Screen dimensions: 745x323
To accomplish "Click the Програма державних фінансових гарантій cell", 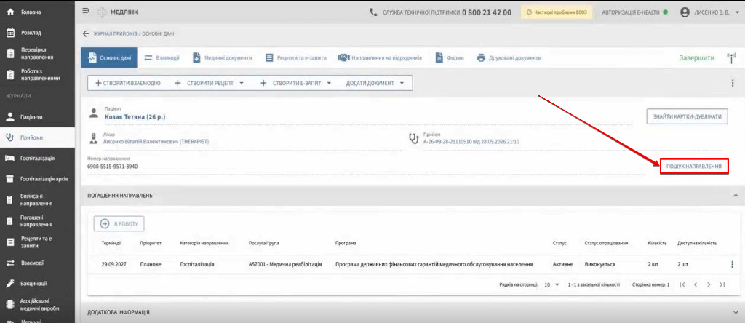I will click(434, 264).
